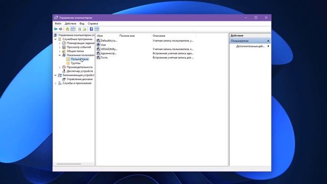Collapse the Служебные программы node

click(x=56, y=39)
